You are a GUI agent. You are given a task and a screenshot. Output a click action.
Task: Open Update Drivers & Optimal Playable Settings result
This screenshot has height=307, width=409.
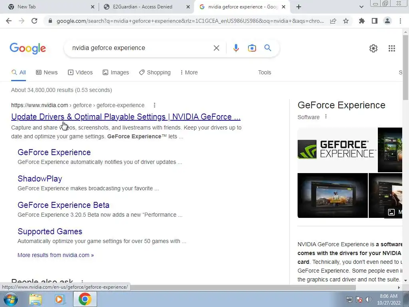click(126, 117)
